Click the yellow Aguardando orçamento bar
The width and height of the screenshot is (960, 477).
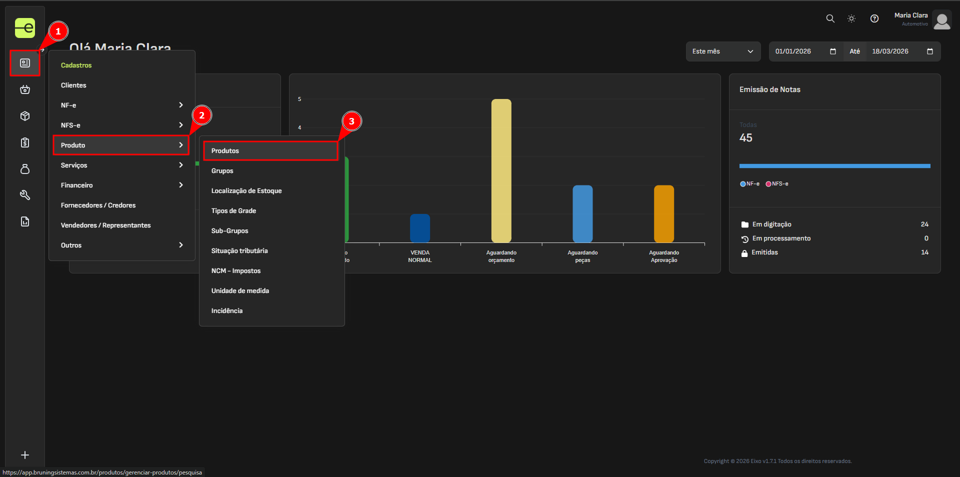501,170
